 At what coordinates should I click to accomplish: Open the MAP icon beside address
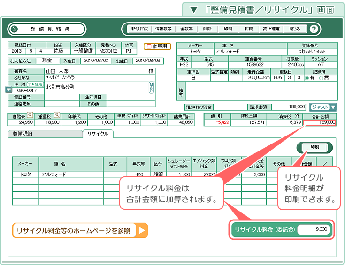[x=151, y=88]
